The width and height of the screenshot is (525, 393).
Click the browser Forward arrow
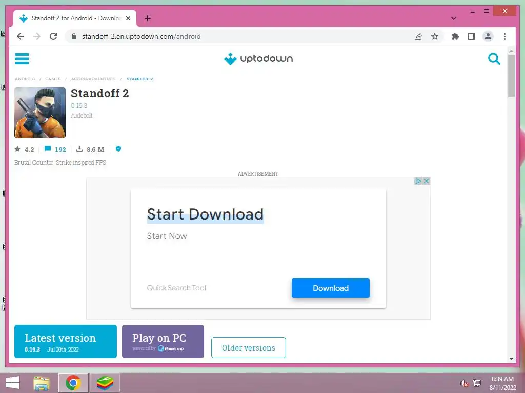[x=37, y=36]
